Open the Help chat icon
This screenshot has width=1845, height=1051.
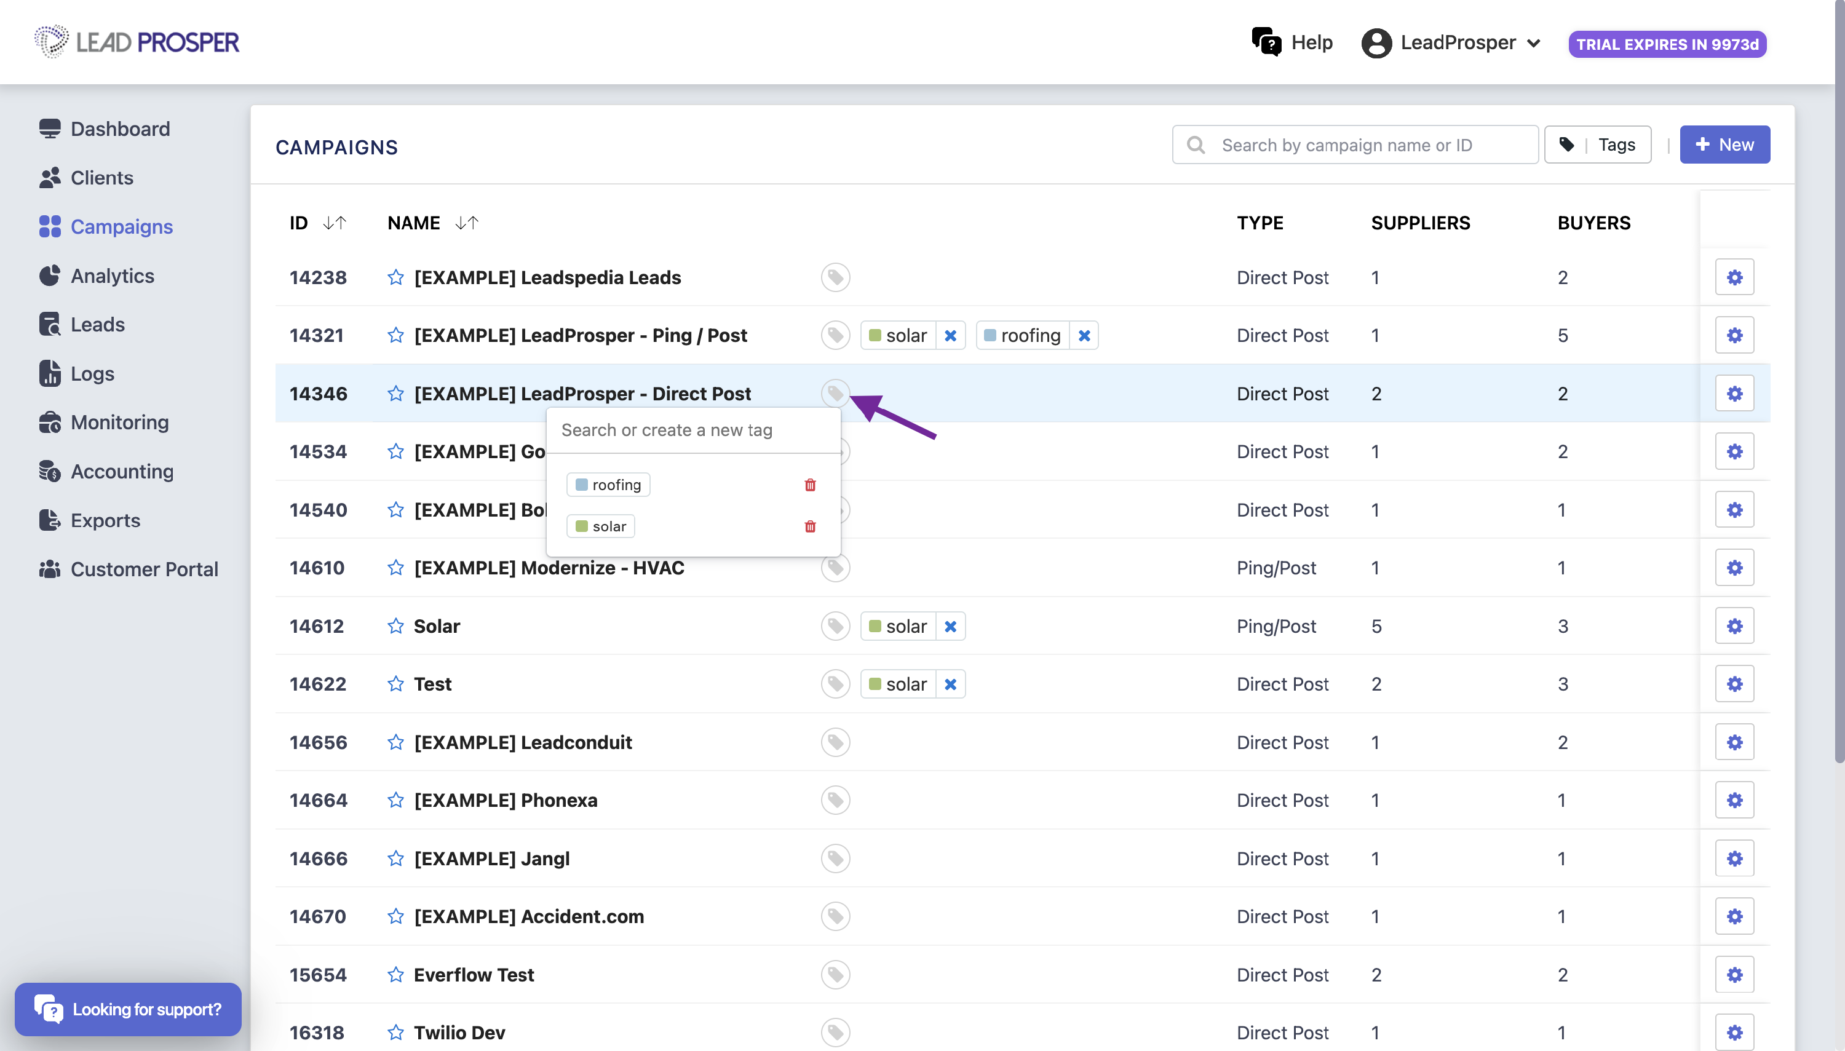(x=1266, y=42)
